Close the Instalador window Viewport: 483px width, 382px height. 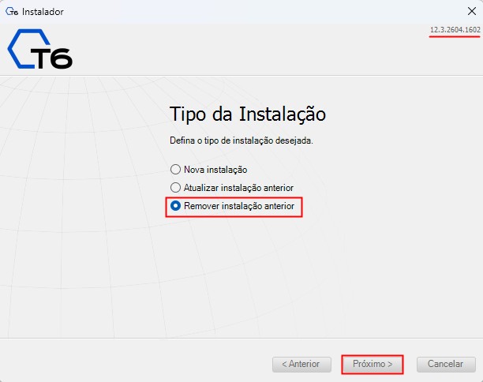[472, 11]
